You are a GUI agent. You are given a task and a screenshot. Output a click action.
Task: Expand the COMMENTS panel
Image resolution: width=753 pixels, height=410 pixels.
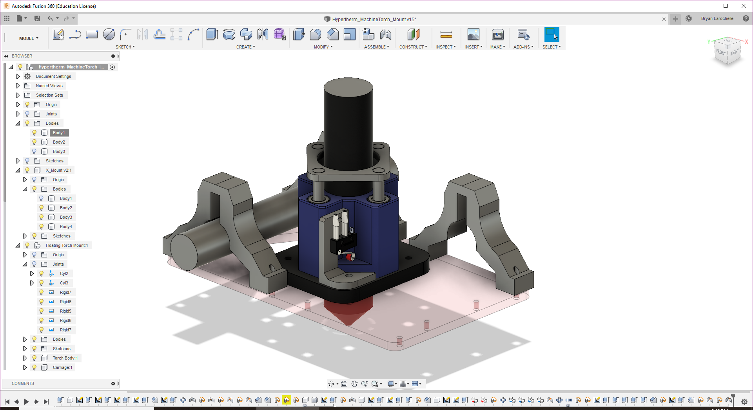coord(113,383)
